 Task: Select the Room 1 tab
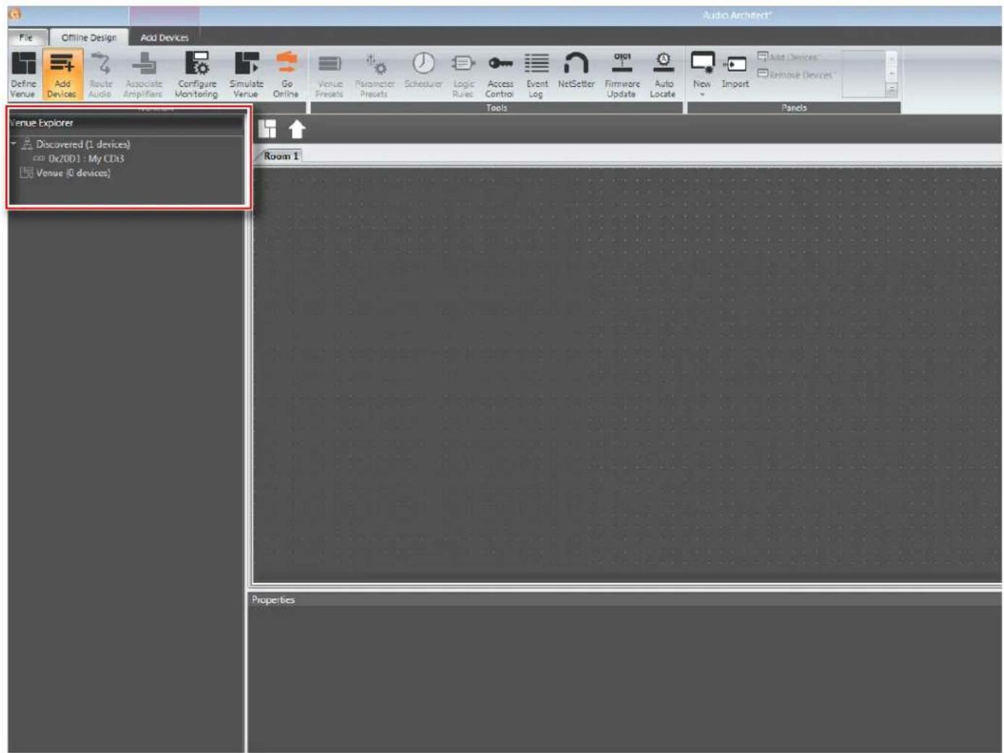(281, 156)
